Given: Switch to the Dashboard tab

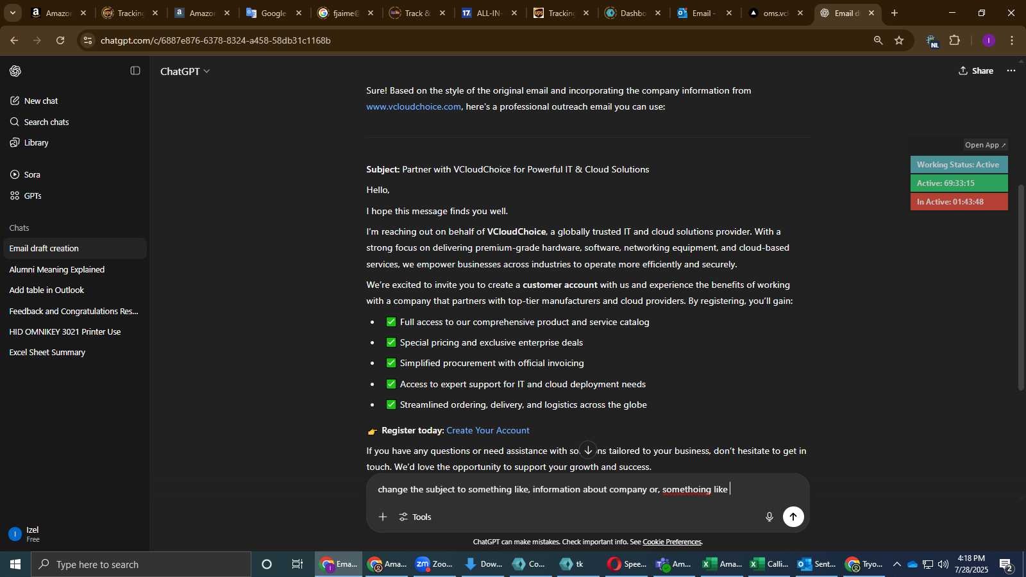Looking at the screenshot, I should pyautogui.click(x=634, y=13).
